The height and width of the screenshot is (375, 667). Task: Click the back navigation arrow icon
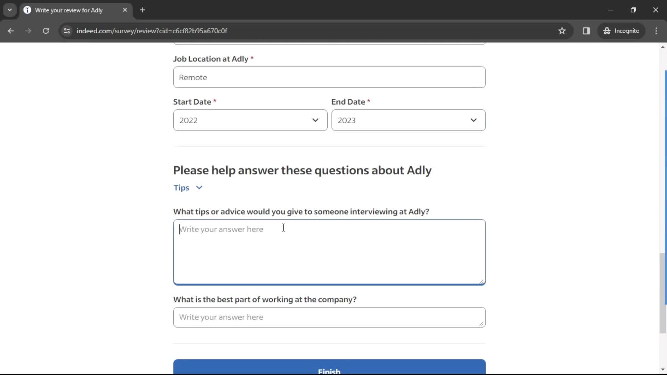click(x=11, y=31)
